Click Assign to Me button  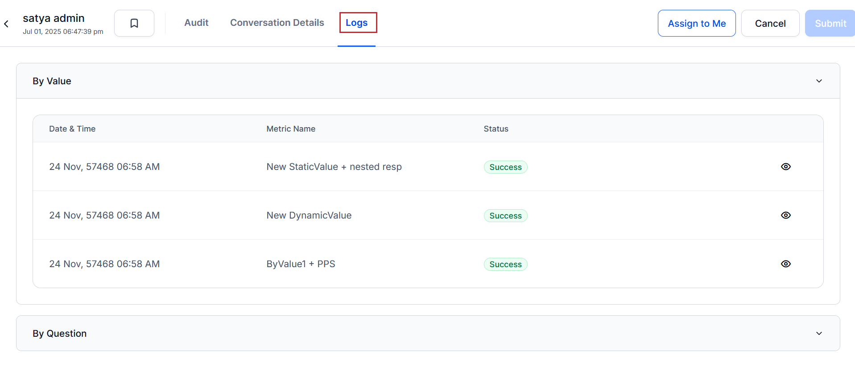[x=697, y=23]
